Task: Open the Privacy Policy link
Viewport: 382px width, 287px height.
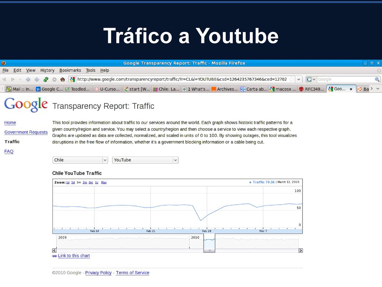Action: [98, 273]
